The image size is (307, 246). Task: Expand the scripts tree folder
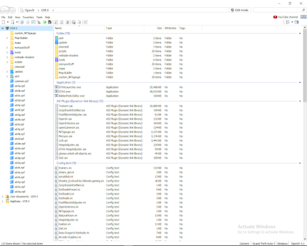point(7,62)
